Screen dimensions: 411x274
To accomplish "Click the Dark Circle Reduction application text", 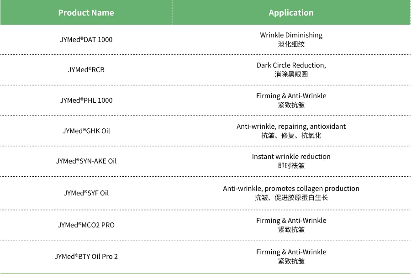I will click(291, 65).
